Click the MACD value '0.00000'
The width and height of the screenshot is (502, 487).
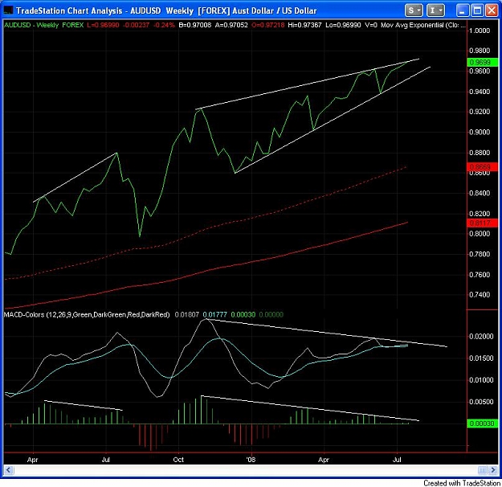click(x=271, y=315)
